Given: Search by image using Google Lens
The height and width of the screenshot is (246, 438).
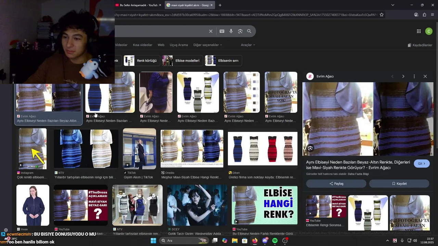Looking at the screenshot, I should pyautogui.click(x=240, y=31).
